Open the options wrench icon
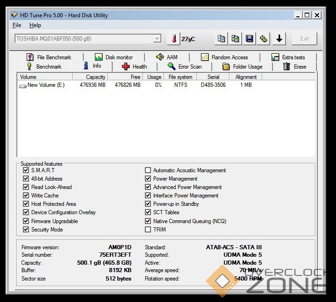The height and width of the screenshot is (302, 336). tap(264, 39)
